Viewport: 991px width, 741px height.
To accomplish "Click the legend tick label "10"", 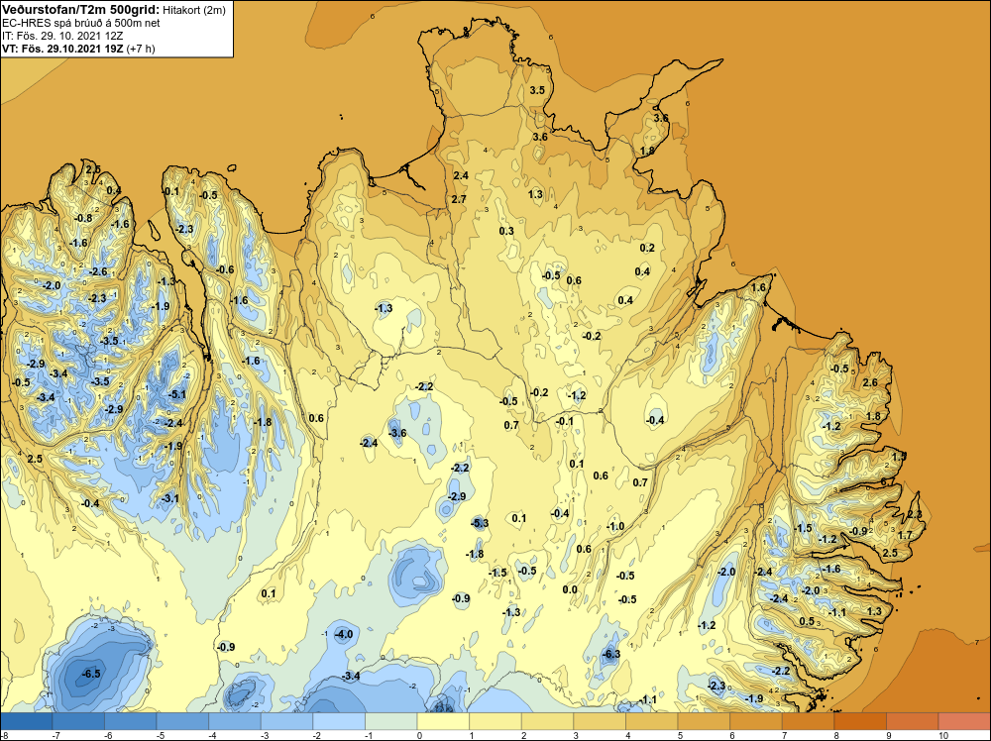I will point(943,735).
